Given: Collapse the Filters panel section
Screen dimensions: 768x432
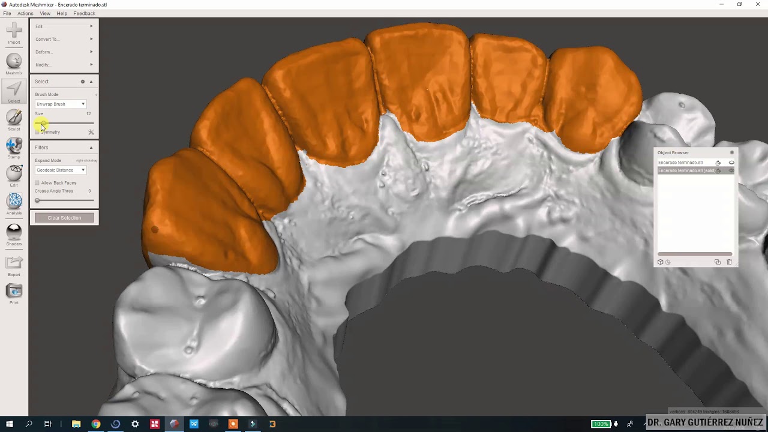Looking at the screenshot, I should [x=91, y=148].
